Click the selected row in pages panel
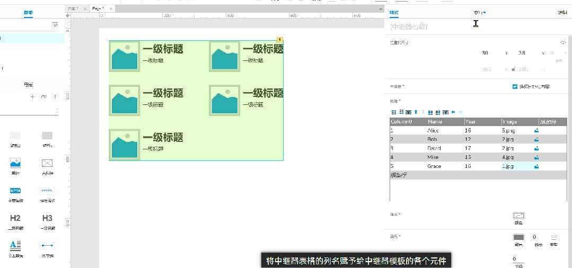The image size is (572, 268). [32, 38]
